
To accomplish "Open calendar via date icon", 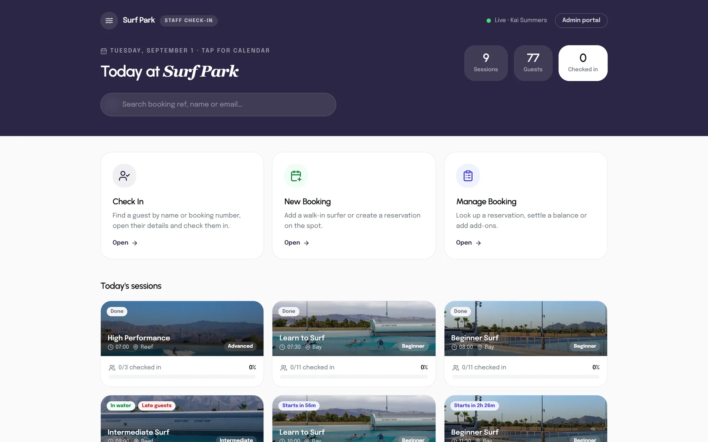I will pyautogui.click(x=104, y=51).
